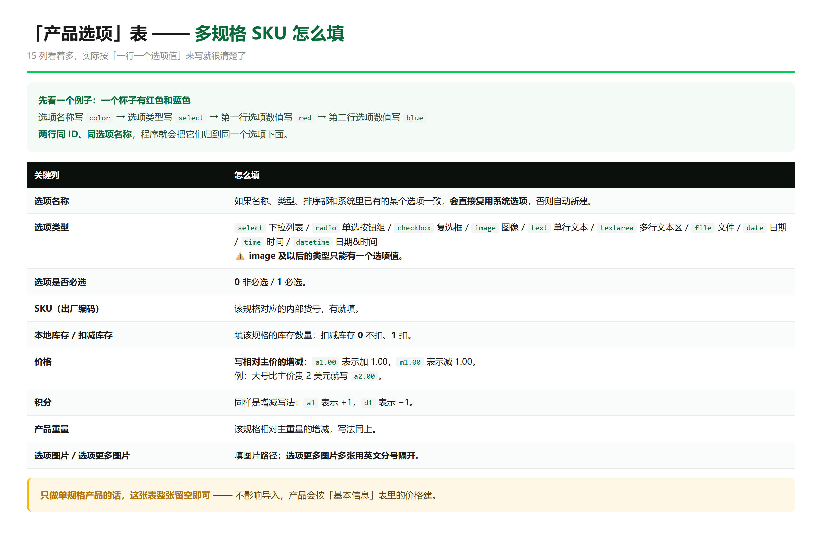Click the 'text' code tag

click(539, 228)
